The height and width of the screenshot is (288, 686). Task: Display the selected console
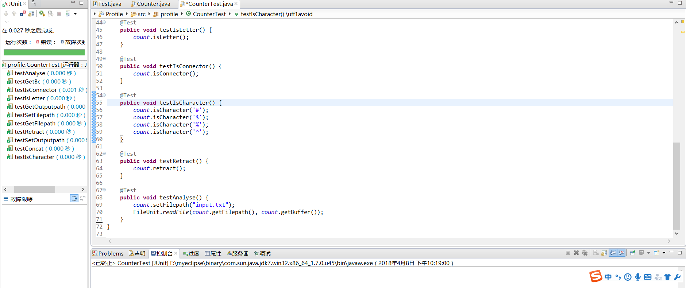click(x=641, y=253)
